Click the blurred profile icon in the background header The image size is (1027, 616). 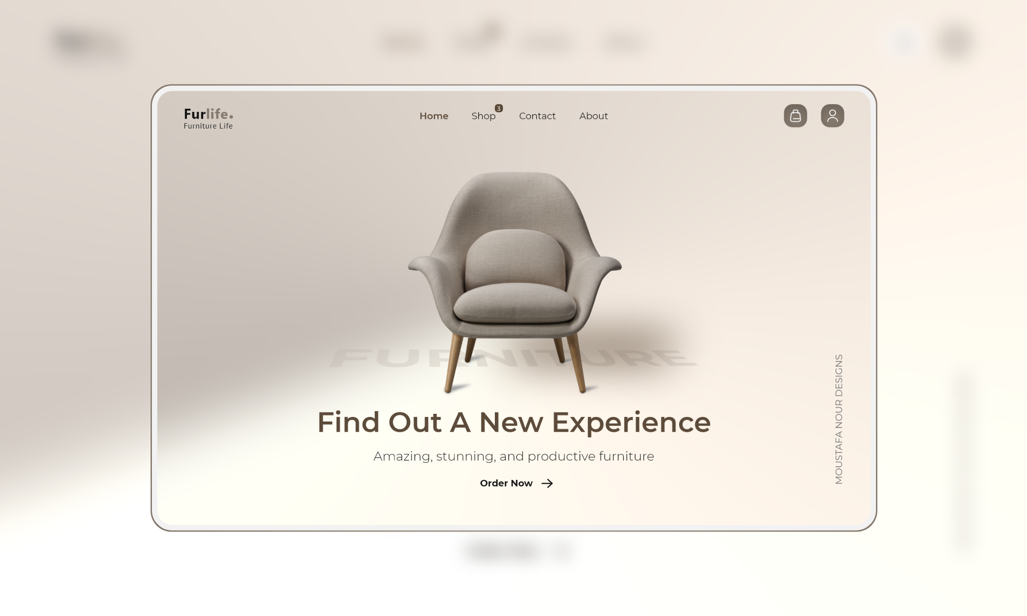pyautogui.click(x=954, y=41)
